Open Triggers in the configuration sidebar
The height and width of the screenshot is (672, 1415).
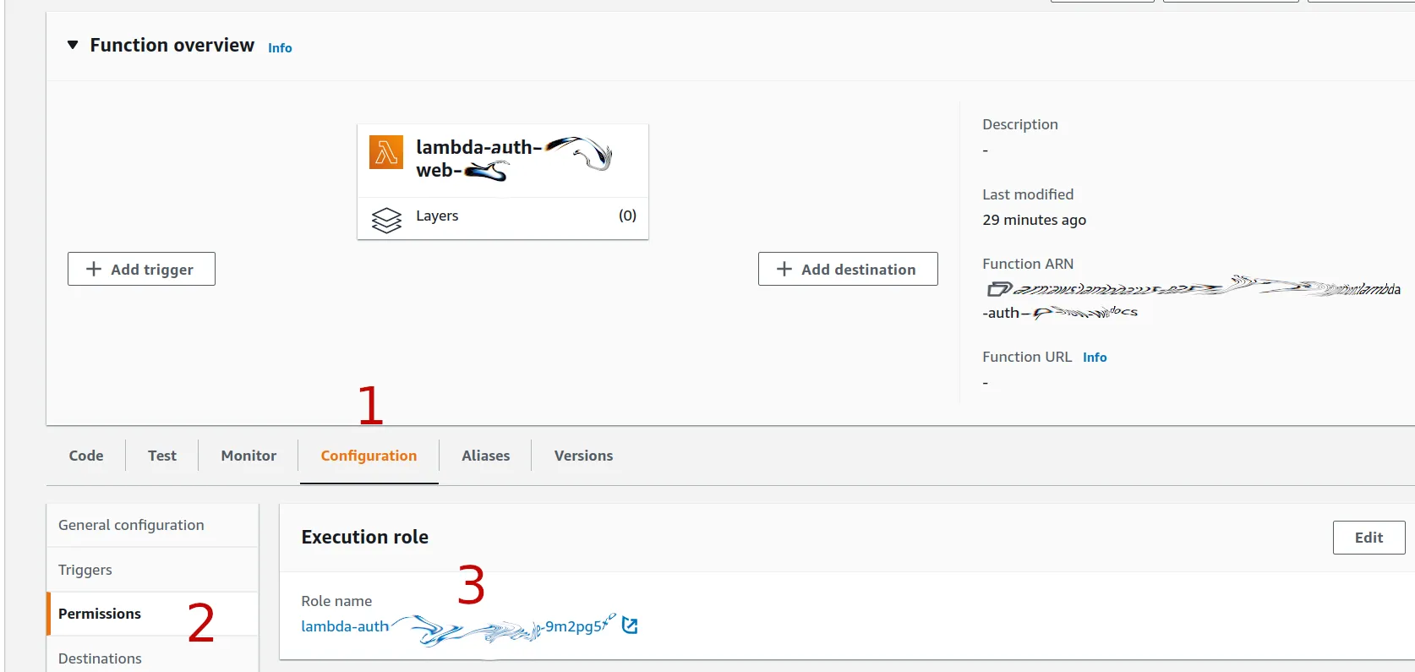(x=85, y=570)
